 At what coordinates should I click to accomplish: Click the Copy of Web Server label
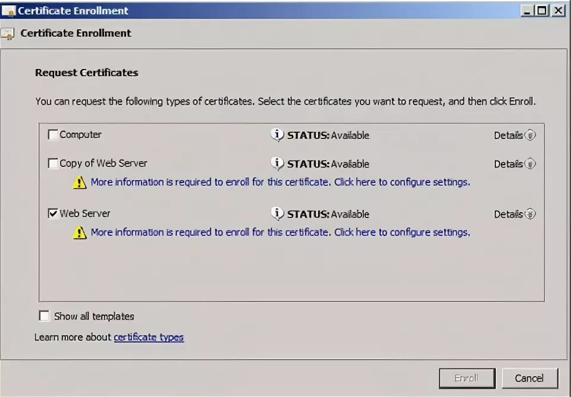103,163
